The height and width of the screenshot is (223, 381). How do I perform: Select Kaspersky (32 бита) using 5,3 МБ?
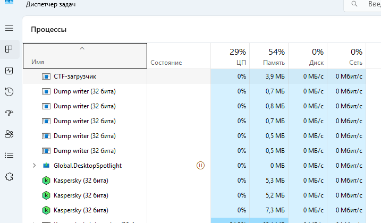[x=81, y=181]
